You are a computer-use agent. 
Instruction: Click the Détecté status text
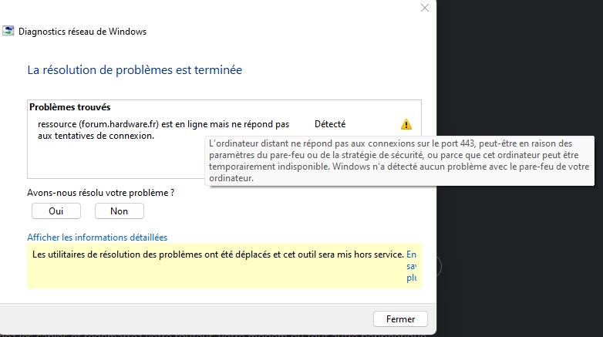330,124
